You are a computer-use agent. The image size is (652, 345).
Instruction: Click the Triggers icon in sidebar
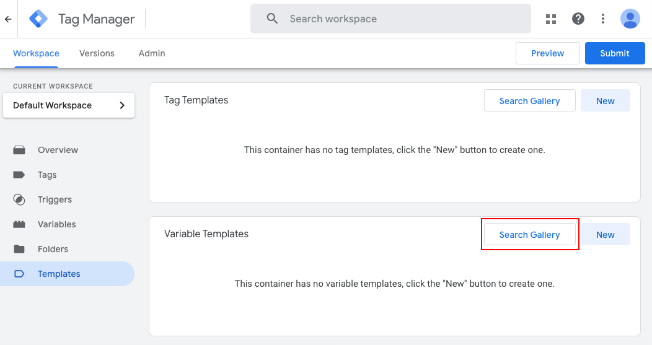pyautogui.click(x=19, y=199)
